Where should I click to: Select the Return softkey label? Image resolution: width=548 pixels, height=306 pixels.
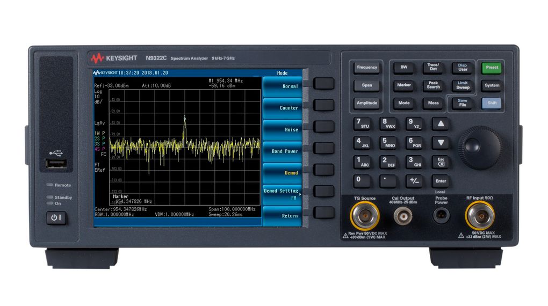(283, 216)
